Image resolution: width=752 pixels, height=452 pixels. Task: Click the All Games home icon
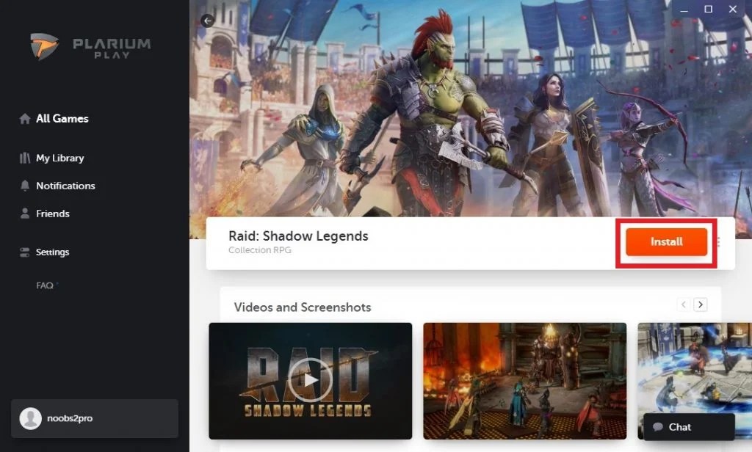[x=25, y=119]
